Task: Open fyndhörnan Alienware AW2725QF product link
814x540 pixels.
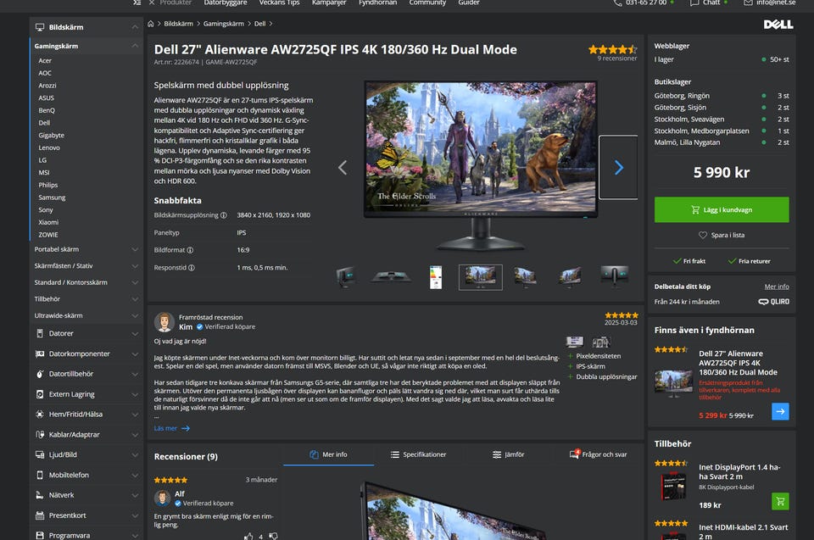Action: (x=738, y=363)
